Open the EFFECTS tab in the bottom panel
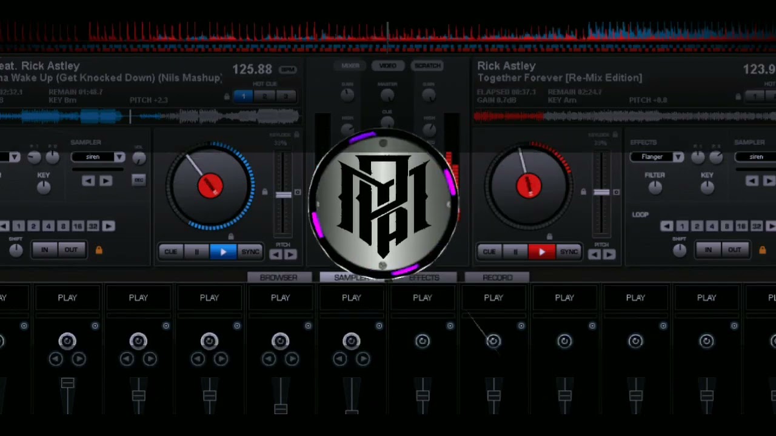This screenshot has height=436, width=776. coord(424,277)
